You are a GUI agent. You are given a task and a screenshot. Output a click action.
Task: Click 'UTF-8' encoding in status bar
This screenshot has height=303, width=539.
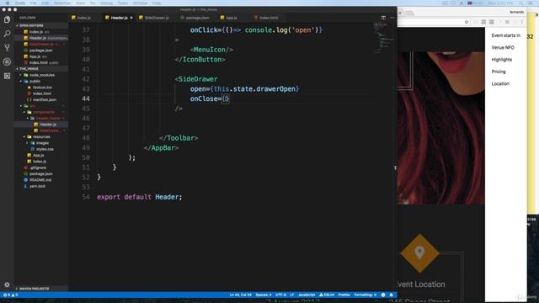[x=280, y=295]
